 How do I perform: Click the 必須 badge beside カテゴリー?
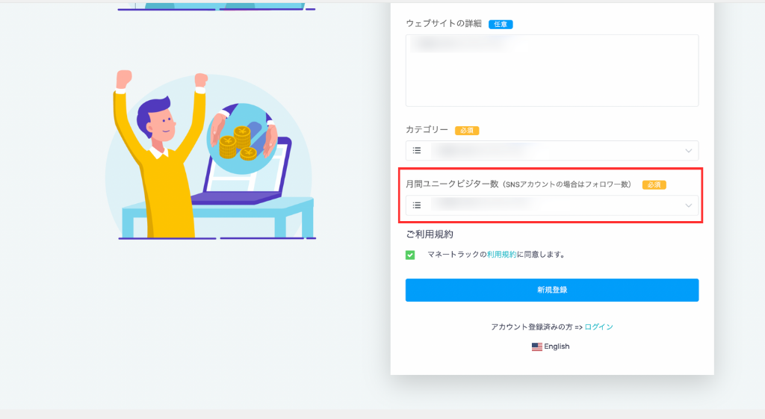467,131
